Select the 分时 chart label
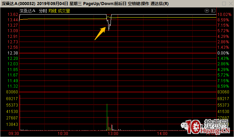Image resolution: width=234 pixels, height=137 pixels. [x=43, y=11]
